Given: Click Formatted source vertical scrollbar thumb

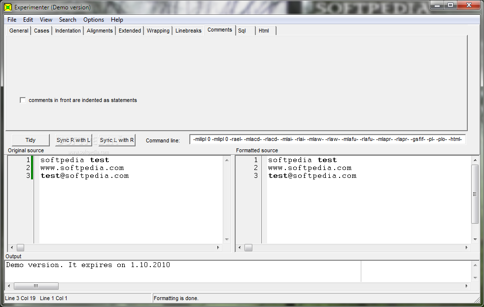Looking at the screenshot, I should [x=475, y=194].
